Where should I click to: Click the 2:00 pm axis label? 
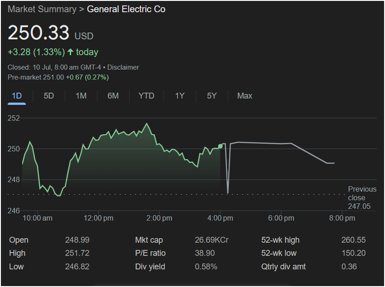tap(159, 218)
